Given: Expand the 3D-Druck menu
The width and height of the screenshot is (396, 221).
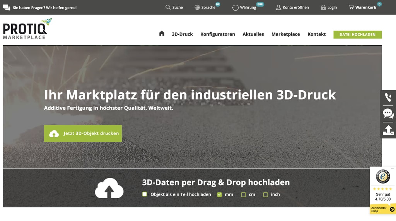Looking at the screenshot, I should tap(182, 34).
